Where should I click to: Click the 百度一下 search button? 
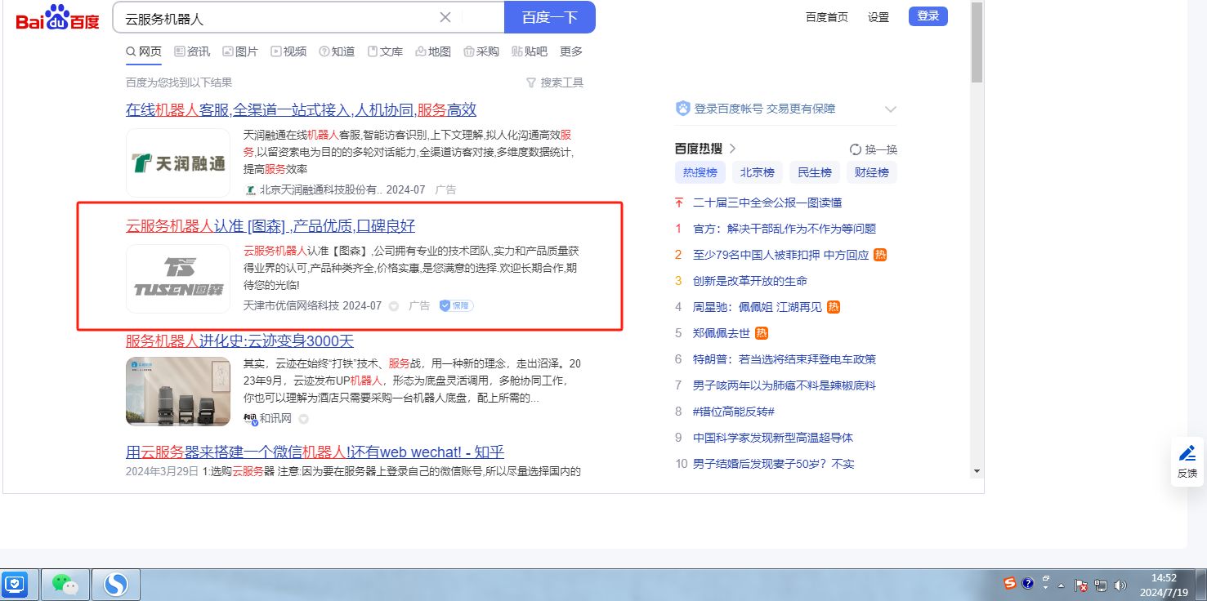[x=550, y=17]
